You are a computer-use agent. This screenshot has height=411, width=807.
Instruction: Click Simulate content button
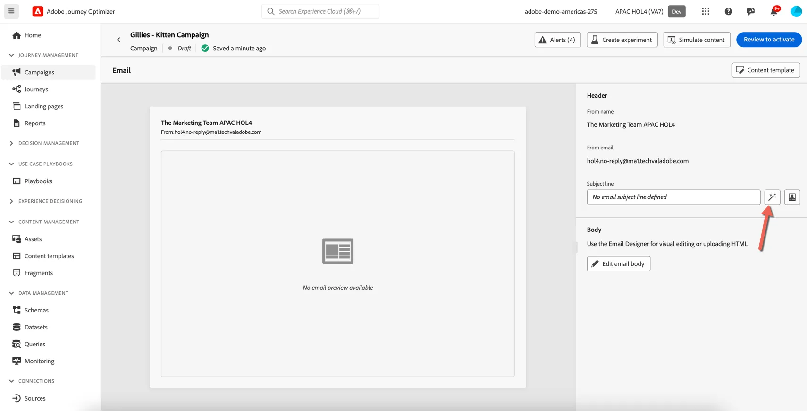[697, 40]
